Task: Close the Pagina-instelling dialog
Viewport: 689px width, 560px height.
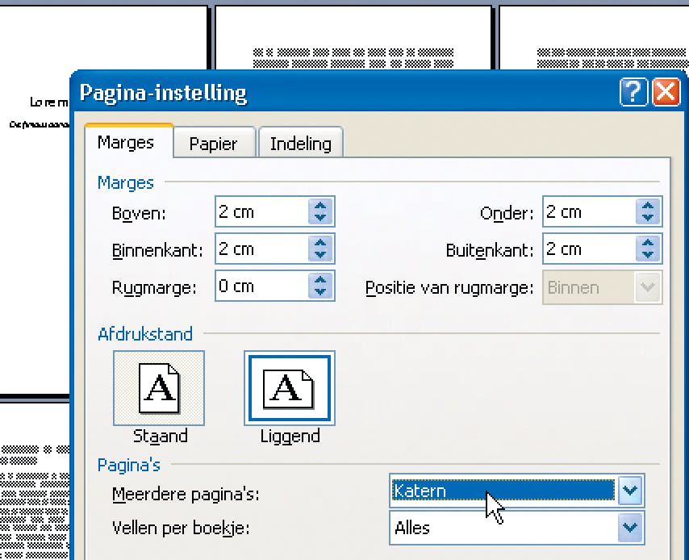Action: 666,92
